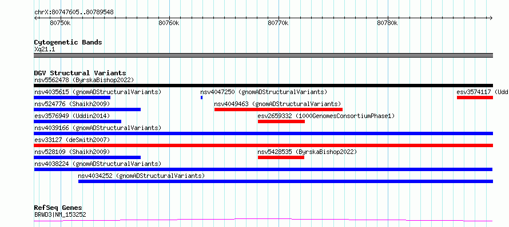Open esv3576949 (Uddin2014) label

click(72, 116)
